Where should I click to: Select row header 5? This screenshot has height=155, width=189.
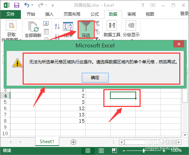(5, 102)
